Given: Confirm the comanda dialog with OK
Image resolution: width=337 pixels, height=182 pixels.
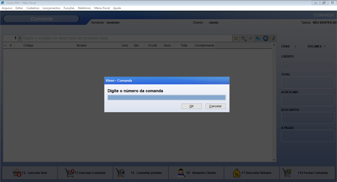Looking at the screenshot, I should (x=191, y=106).
